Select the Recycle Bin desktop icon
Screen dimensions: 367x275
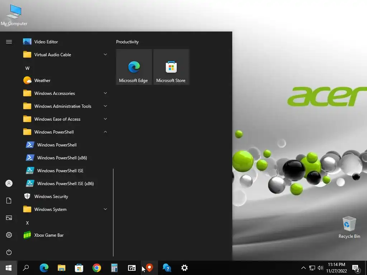point(349,227)
